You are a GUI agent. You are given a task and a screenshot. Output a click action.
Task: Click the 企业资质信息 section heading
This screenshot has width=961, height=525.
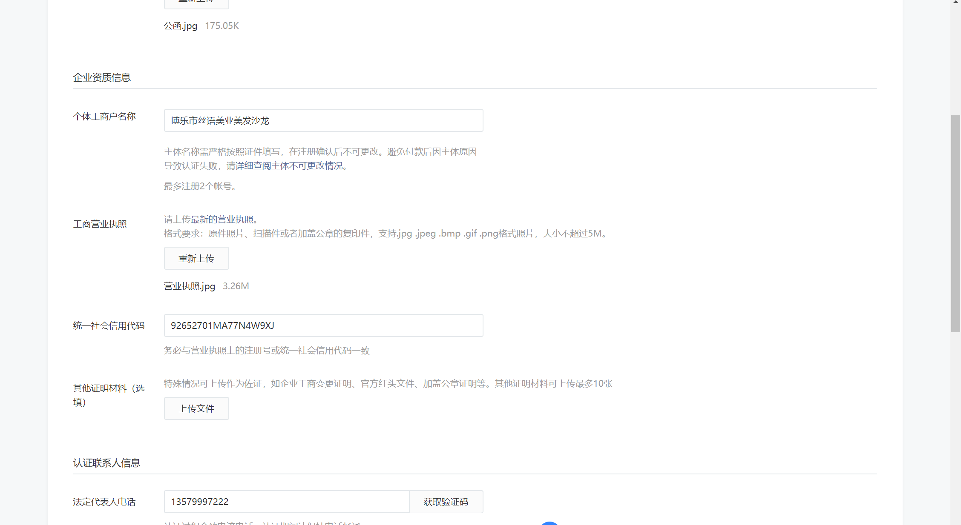[x=102, y=77]
